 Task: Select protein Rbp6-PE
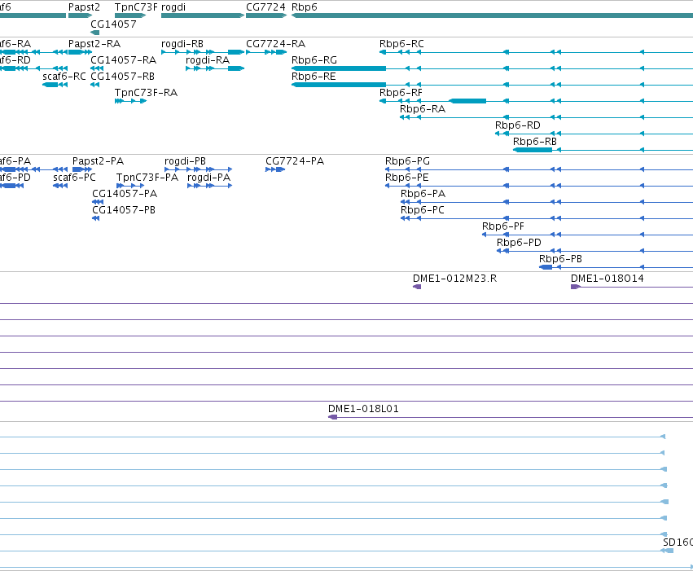[x=407, y=178]
